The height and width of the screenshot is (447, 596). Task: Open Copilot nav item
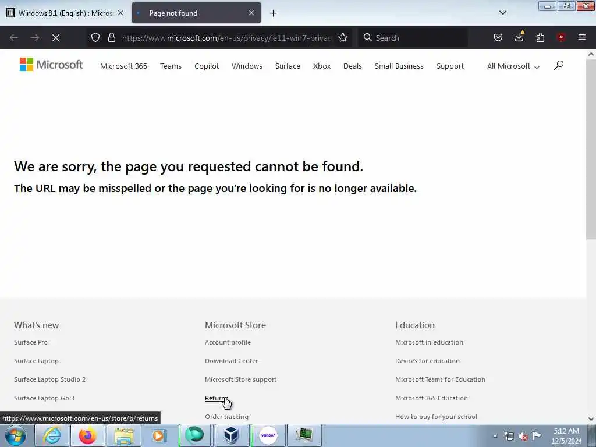coord(207,66)
